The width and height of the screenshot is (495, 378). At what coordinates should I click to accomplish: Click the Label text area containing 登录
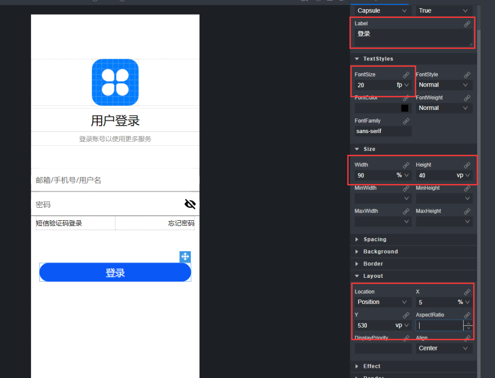[x=414, y=38]
